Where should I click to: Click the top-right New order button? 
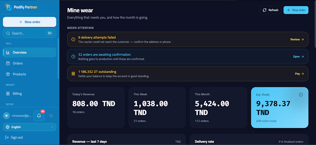(296, 10)
